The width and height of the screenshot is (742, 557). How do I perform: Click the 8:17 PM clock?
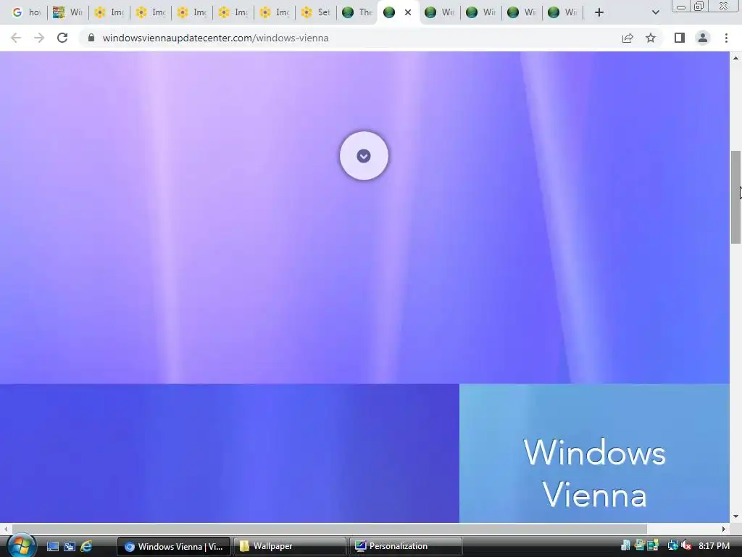pyautogui.click(x=714, y=546)
